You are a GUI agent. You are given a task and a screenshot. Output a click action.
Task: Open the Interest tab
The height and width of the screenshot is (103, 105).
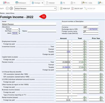pos(50,3)
